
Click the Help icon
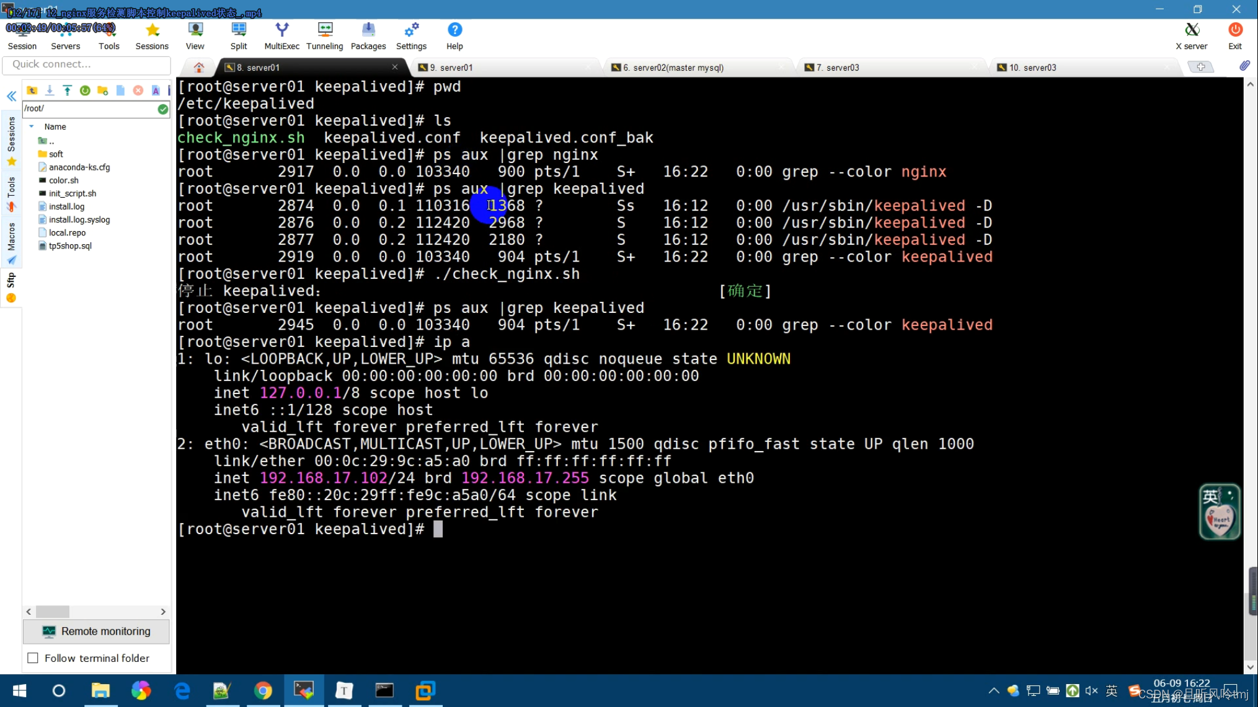[454, 35]
